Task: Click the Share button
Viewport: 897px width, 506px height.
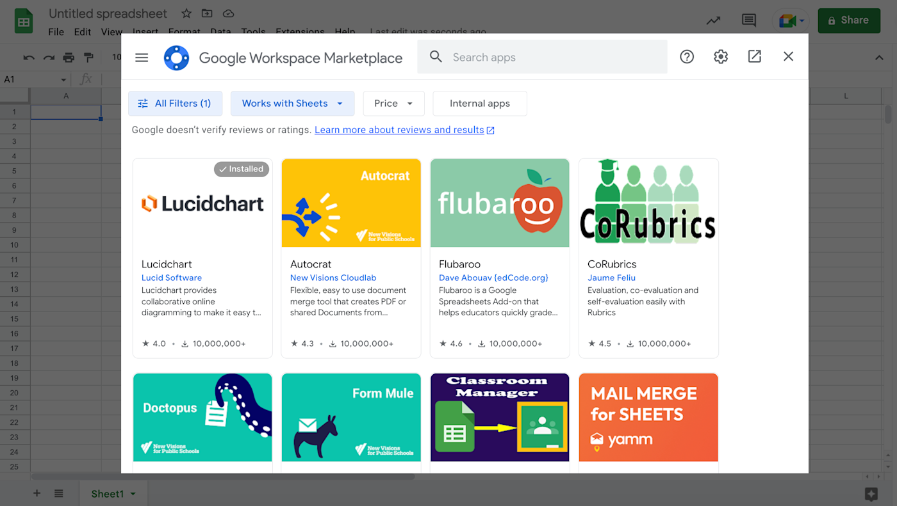Action: [848, 20]
